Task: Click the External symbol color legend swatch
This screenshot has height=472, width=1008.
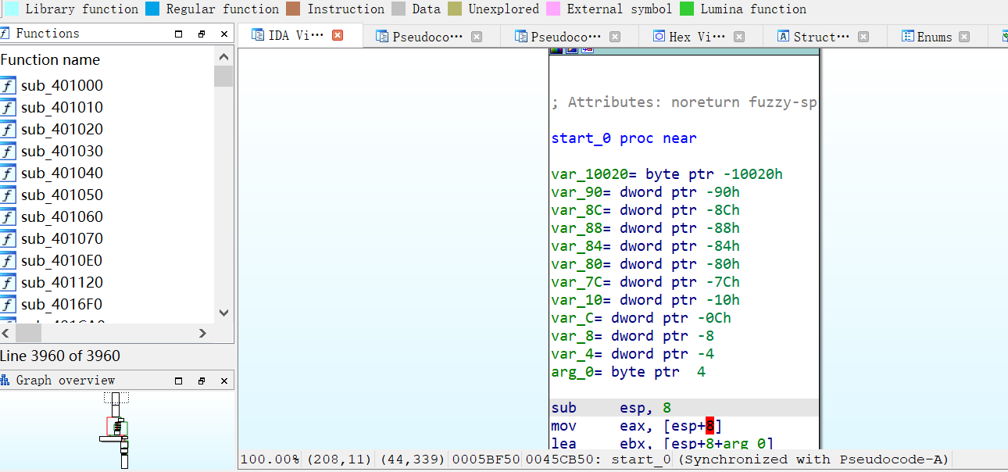Action: pos(553,9)
